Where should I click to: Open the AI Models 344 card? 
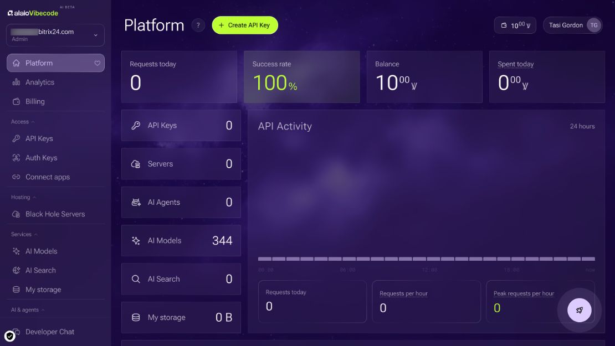click(x=181, y=241)
